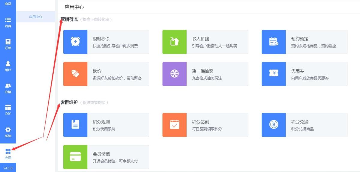
Task: Open the 积分规则 document icon
Action: 75,125
